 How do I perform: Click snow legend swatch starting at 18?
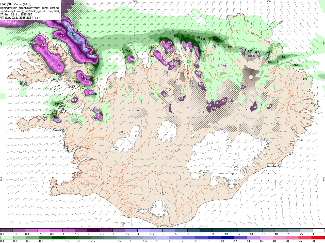(281, 231)
